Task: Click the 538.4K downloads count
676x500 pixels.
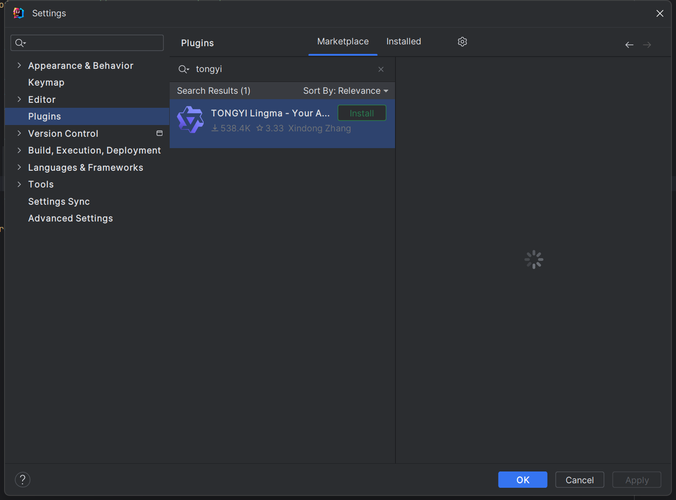Action: [231, 129]
